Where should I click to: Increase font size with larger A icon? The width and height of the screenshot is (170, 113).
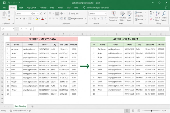click(x=41, y=14)
